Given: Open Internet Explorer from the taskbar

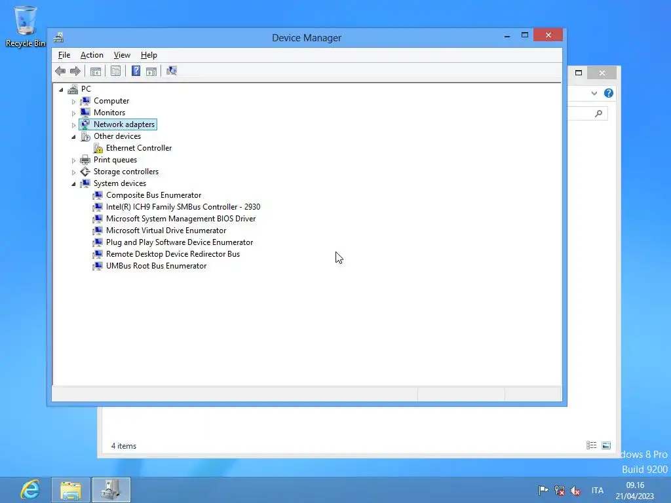Looking at the screenshot, I should [x=30, y=490].
